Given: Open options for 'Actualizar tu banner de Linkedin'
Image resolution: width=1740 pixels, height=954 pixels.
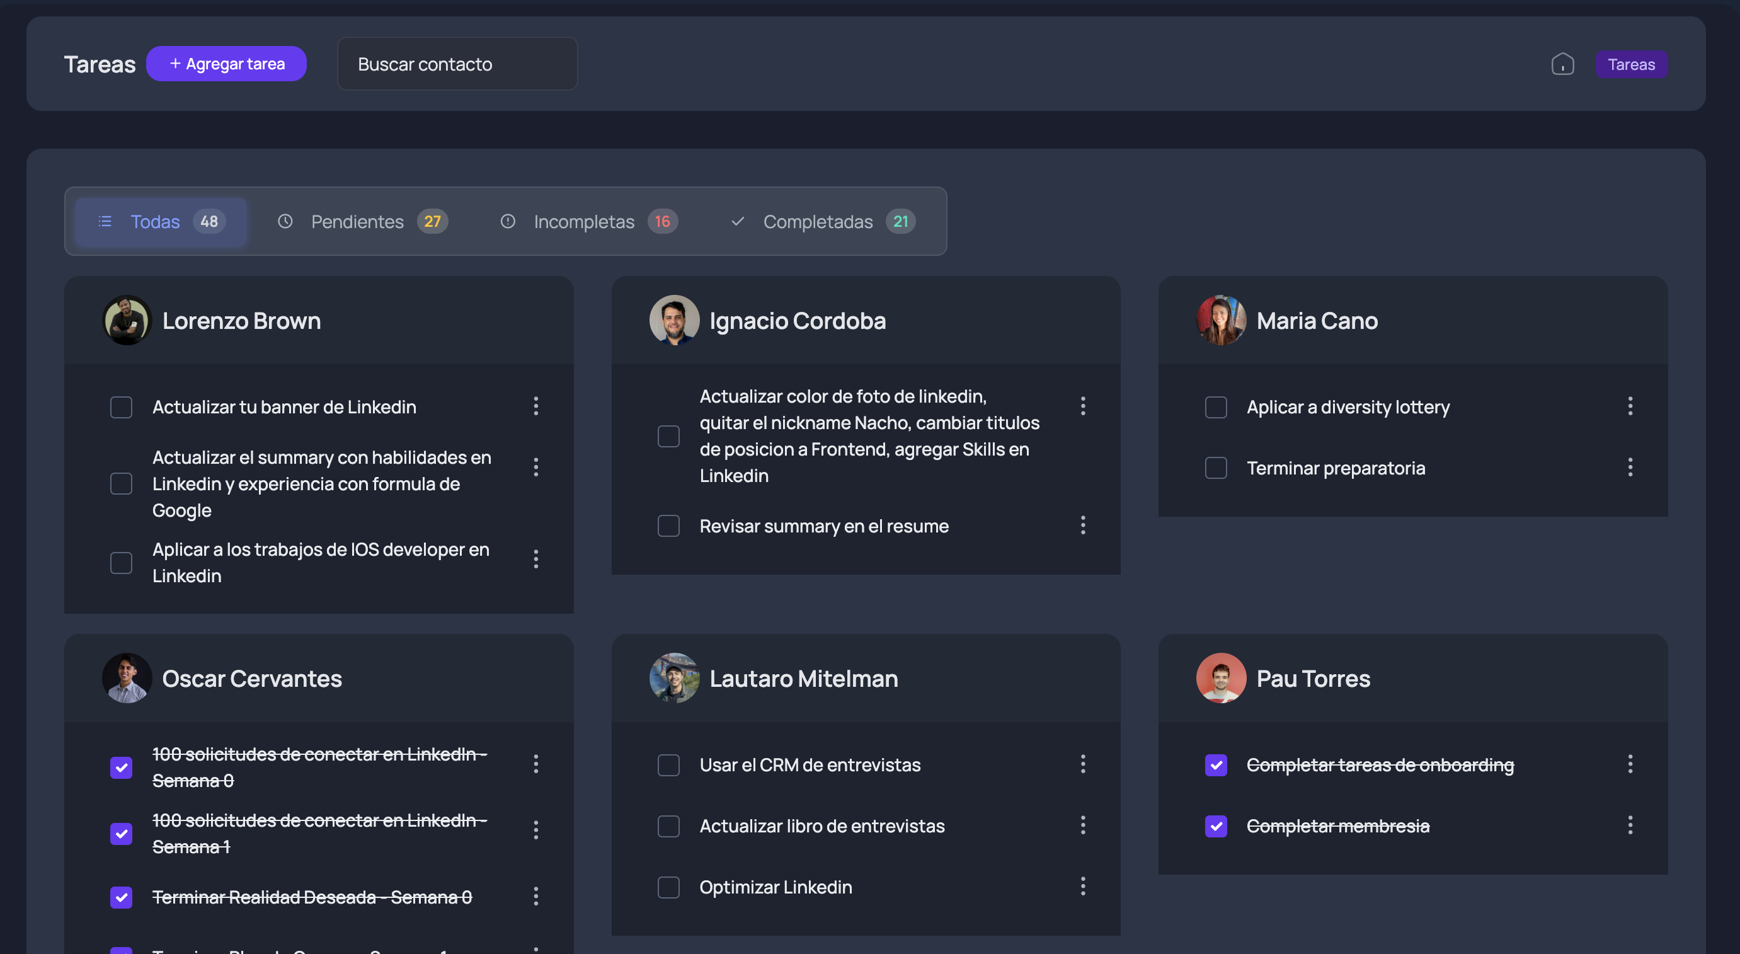Looking at the screenshot, I should 535,406.
